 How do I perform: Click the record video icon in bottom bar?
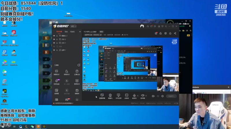[153, 96]
